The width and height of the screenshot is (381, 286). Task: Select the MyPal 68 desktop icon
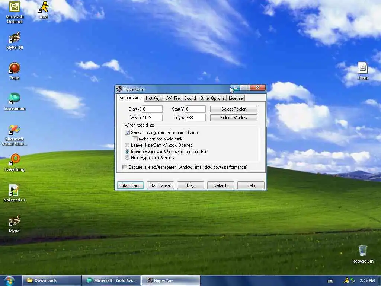click(x=15, y=41)
